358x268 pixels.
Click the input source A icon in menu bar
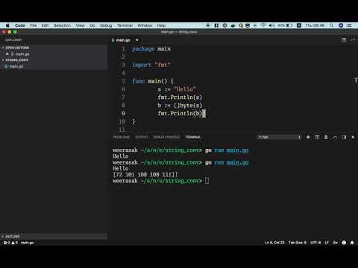click(x=299, y=25)
